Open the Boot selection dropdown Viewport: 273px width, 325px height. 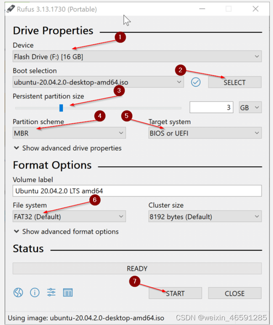[x=98, y=82]
